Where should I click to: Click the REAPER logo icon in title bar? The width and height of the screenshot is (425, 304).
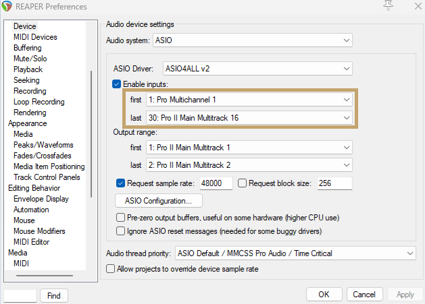pos(7,6)
